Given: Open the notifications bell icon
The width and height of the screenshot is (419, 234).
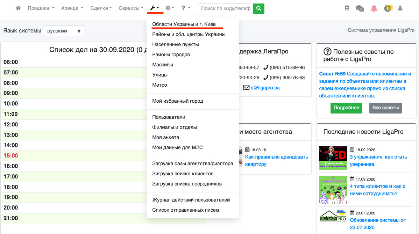Looking at the screenshot, I should click(374, 8).
